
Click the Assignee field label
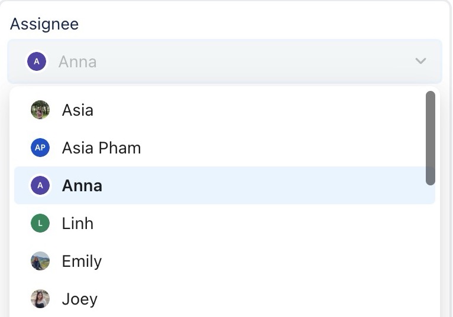[44, 24]
